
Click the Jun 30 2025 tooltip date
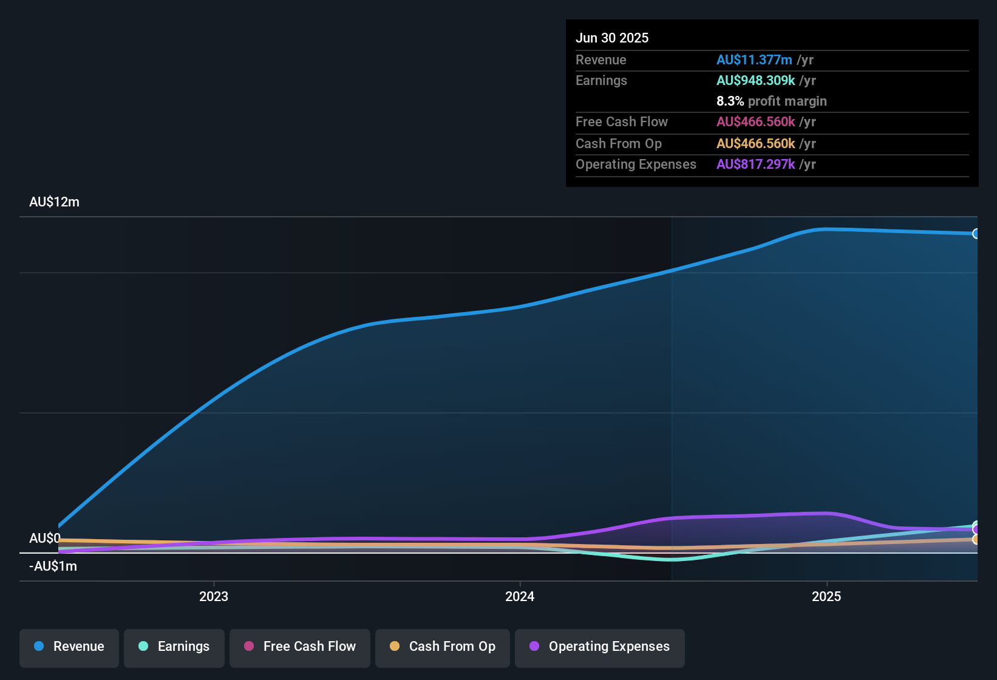click(612, 38)
